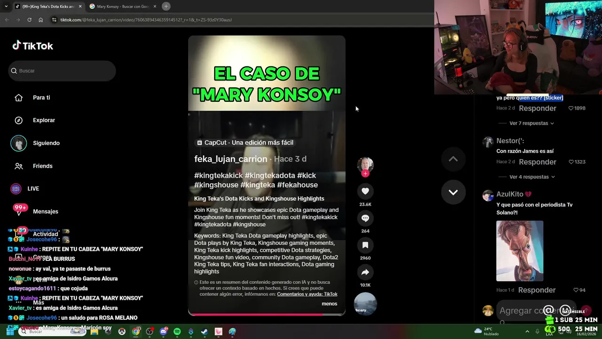
Task: Open Spotify from the taskbar
Action: click(177, 331)
